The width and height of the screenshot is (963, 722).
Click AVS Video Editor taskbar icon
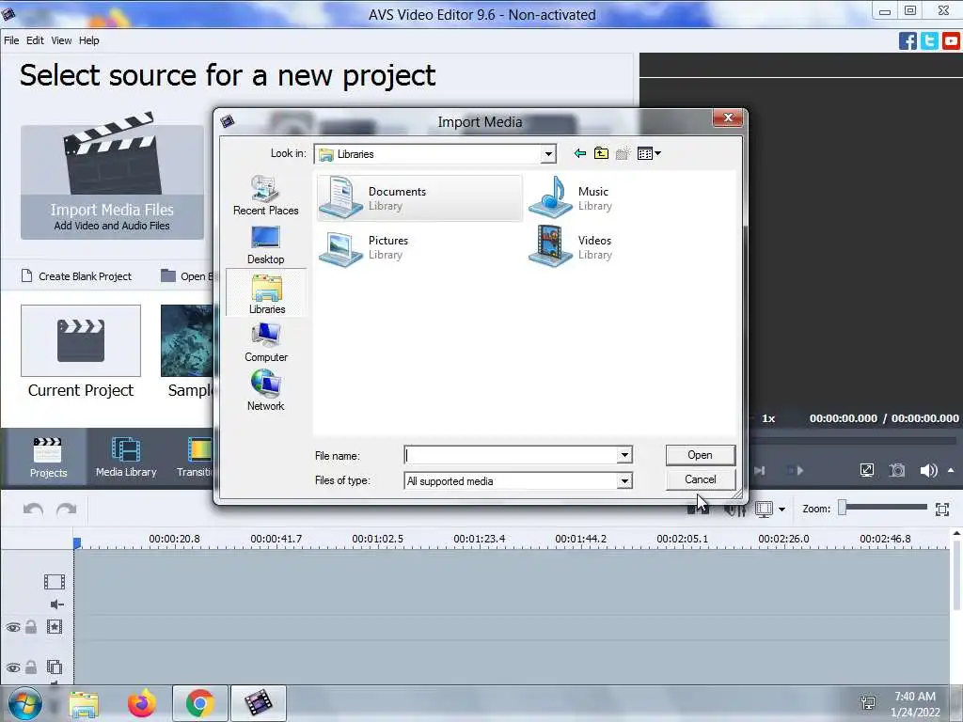tap(258, 703)
